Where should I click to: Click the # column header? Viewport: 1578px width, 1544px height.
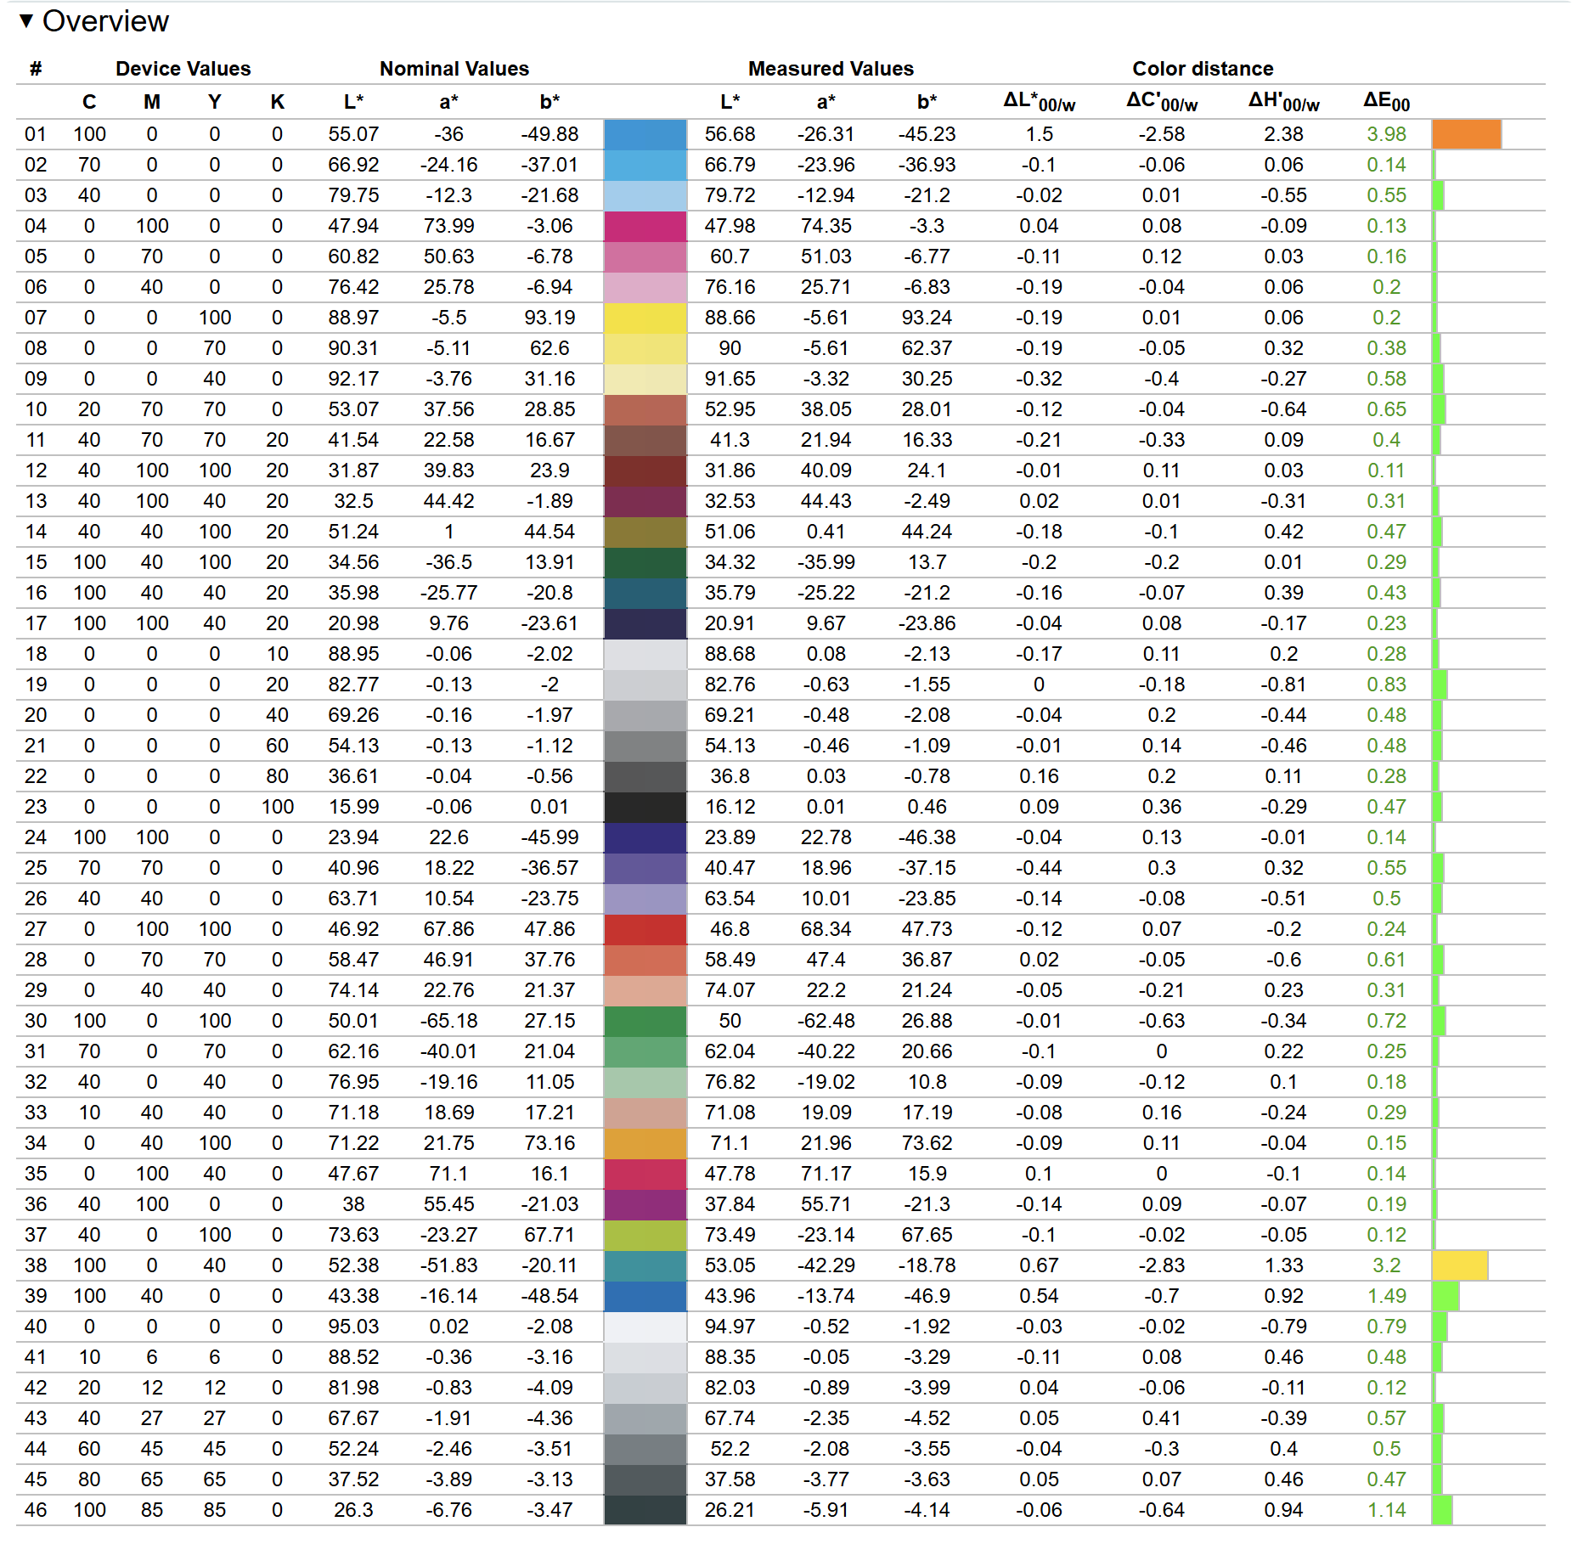pos(36,69)
